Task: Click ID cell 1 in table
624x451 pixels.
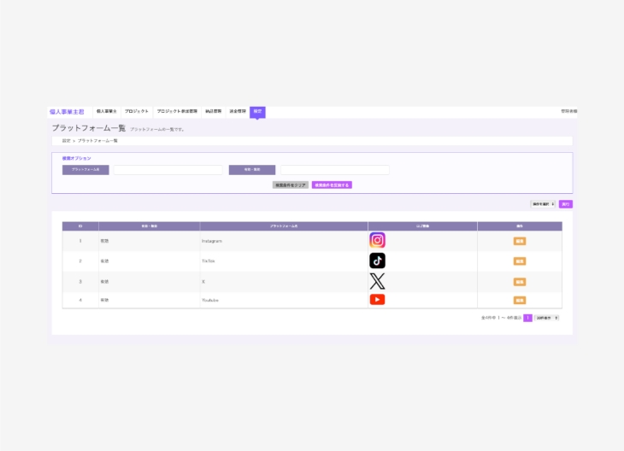Action: pos(80,241)
